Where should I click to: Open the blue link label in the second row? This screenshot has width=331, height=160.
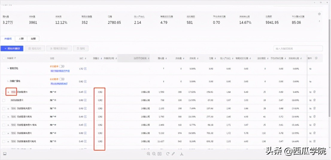pos(59,84)
